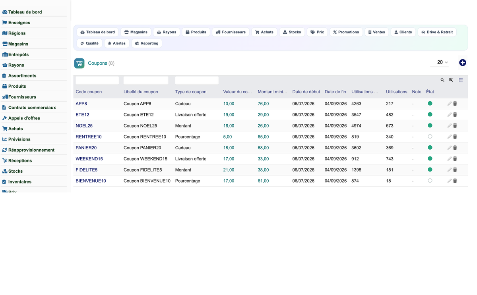Click the clear search filter icon
The width and height of the screenshot is (477, 295).
coord(451,80)
